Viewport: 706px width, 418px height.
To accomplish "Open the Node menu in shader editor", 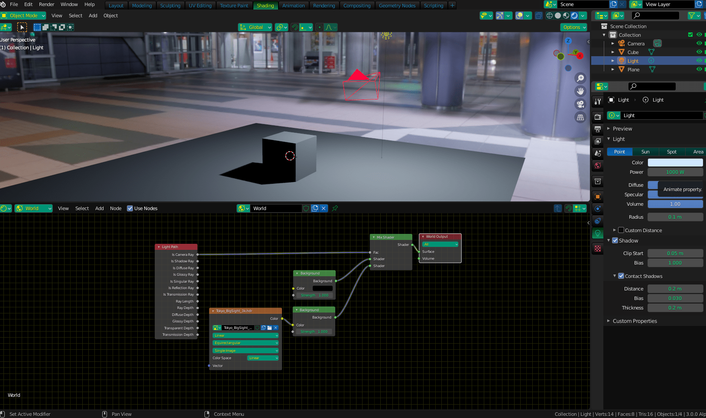I will pyautogui.click(x=116, y=208).
